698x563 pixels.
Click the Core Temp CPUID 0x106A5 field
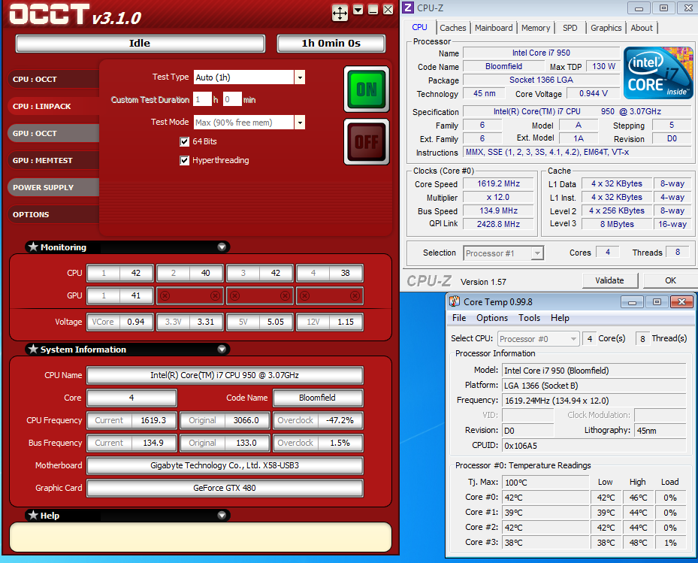coord(594,446)
